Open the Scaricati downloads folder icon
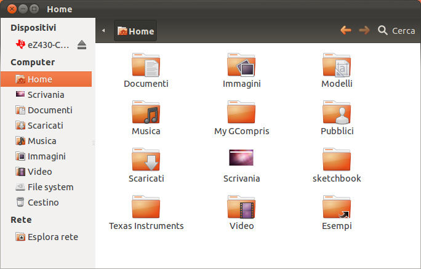Screen dimensions: 421x269 146,160
